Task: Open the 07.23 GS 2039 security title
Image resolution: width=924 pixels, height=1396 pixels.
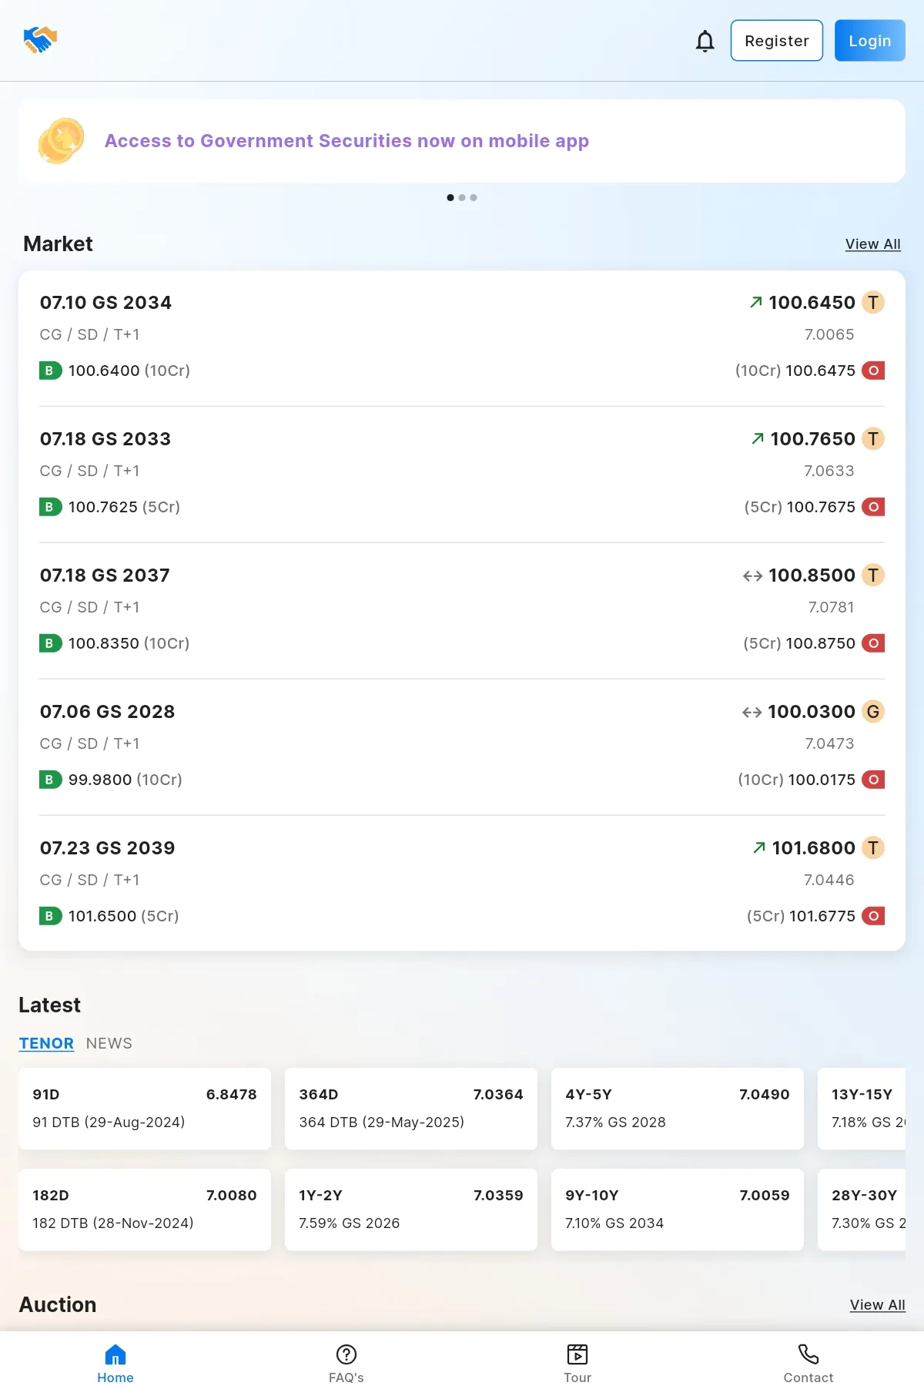Action: (x=107, y=848)
